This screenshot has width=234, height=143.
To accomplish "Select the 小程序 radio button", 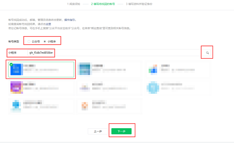I will (x=44, y=42).
